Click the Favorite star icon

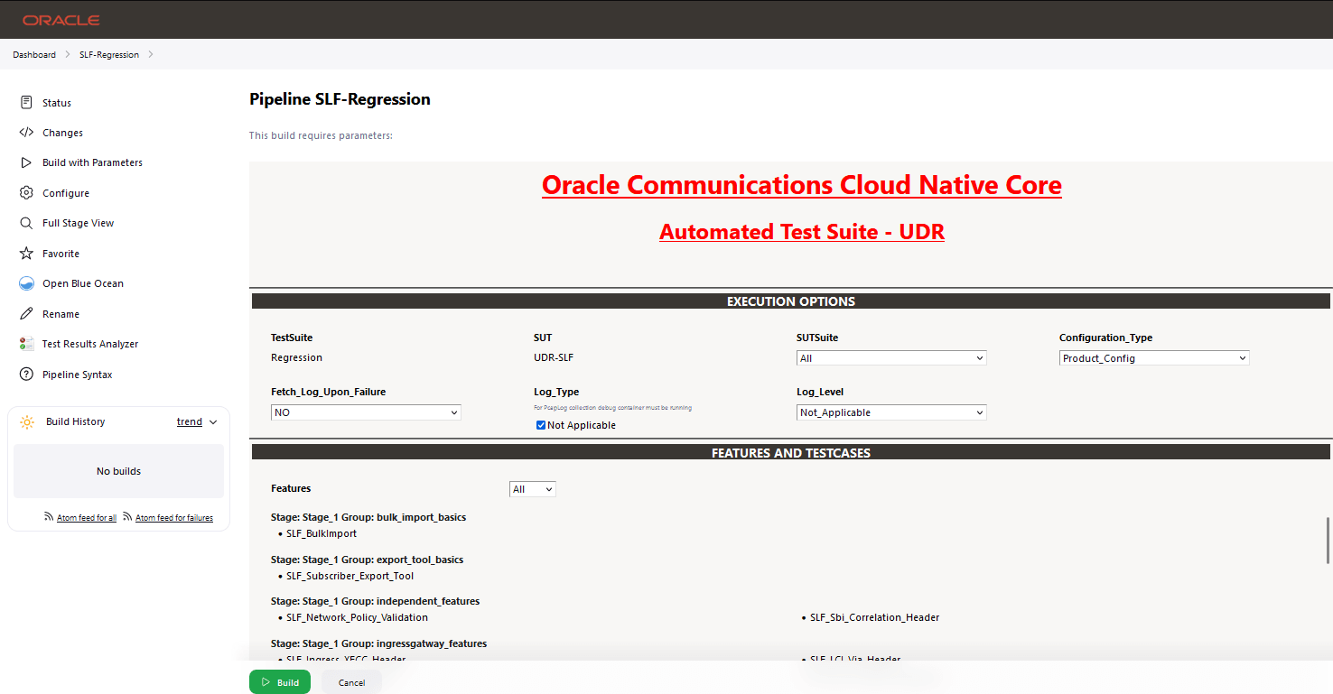tap(26, 254)
